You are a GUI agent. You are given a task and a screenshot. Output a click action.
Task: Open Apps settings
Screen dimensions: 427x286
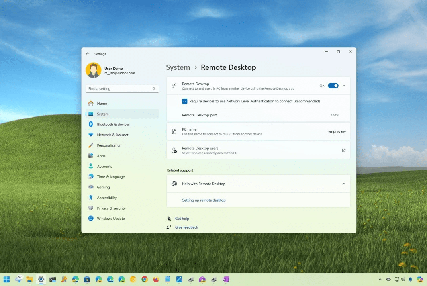coord(122,156)
